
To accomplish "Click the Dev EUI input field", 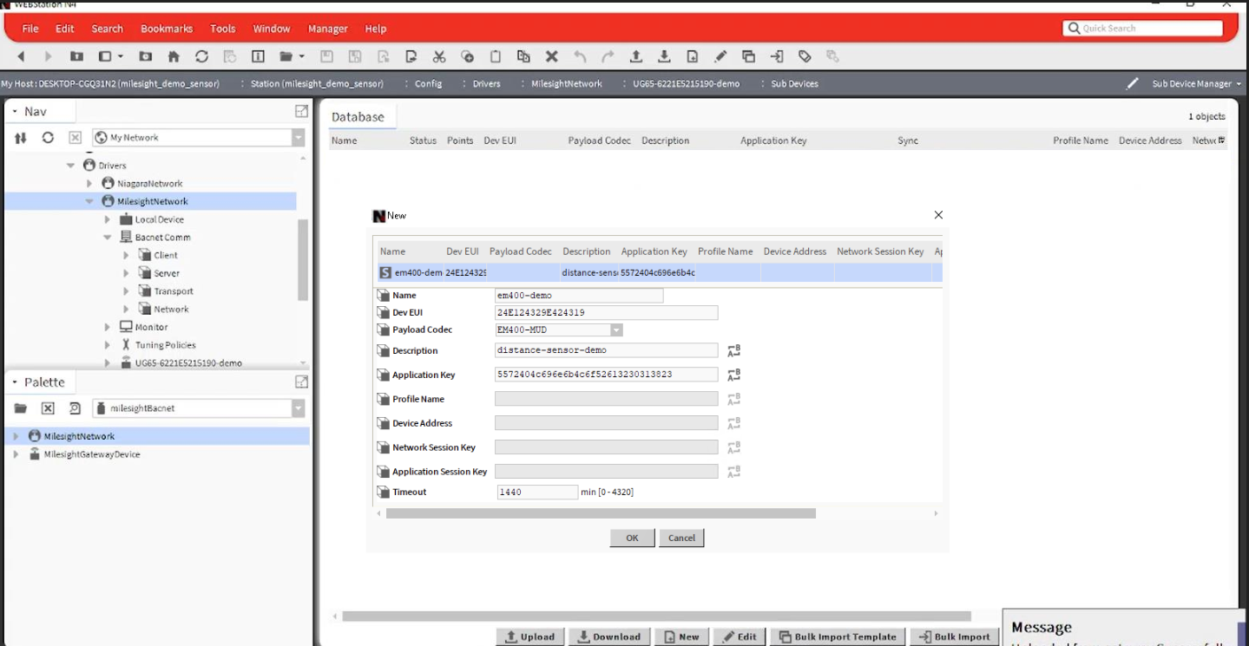I will click(606, 312).
